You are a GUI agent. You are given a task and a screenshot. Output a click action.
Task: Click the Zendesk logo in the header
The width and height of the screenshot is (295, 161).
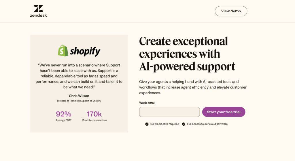tap(38, 11)
